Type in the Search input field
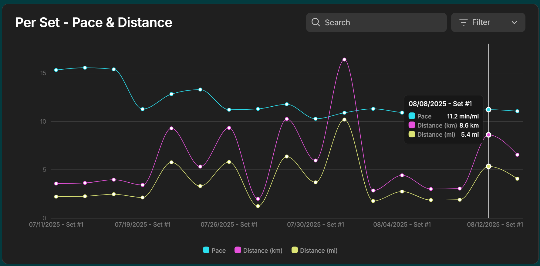Image resolution: width=540 pixels, height=266 pixels. point(382,22)
